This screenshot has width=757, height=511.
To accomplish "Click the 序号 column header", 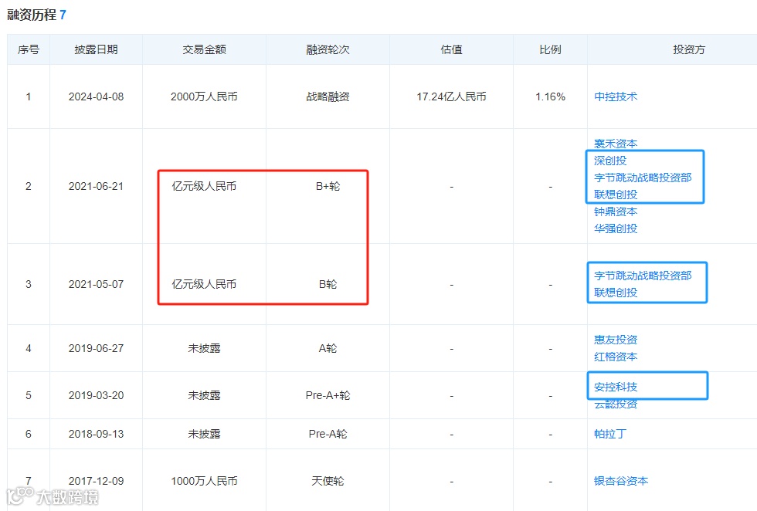I will (29, 49).
